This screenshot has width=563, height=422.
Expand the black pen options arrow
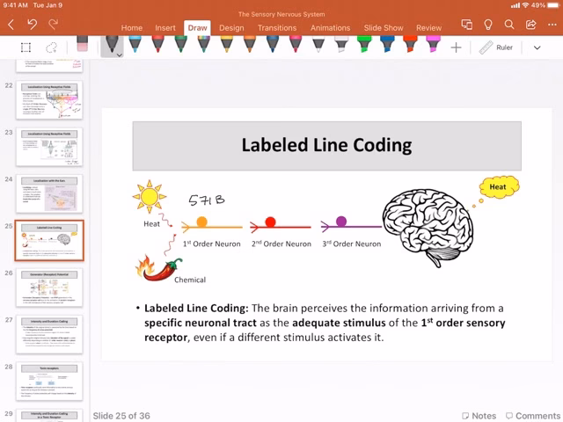pyautogui.click(x=120, y=55)
